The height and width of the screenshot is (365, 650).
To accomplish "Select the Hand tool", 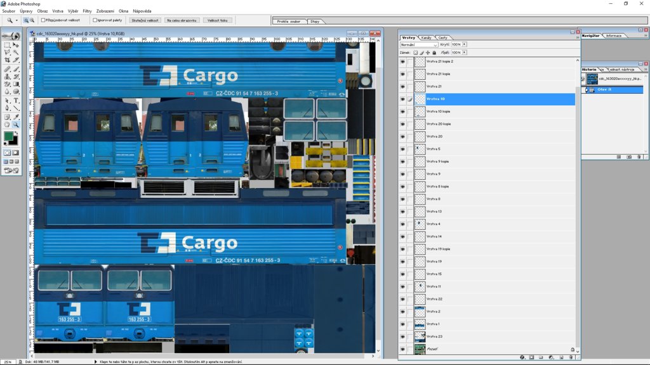I will (x=6, y=125).
